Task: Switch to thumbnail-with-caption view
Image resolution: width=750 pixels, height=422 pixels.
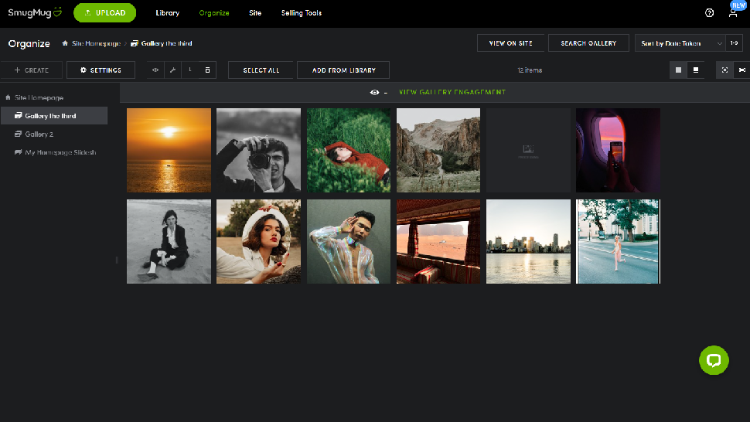Action: click(696, 70)
